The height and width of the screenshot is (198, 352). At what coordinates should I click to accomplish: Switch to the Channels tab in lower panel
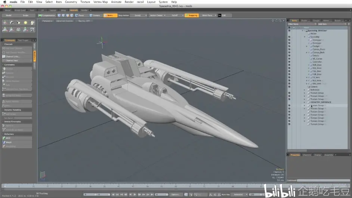(x=307, y=155)
